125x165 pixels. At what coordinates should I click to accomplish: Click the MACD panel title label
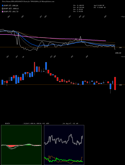pos(7,123)
